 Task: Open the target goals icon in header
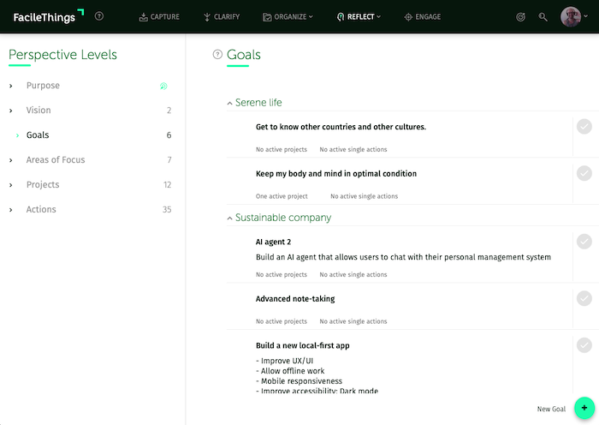(x=520, y=17)
